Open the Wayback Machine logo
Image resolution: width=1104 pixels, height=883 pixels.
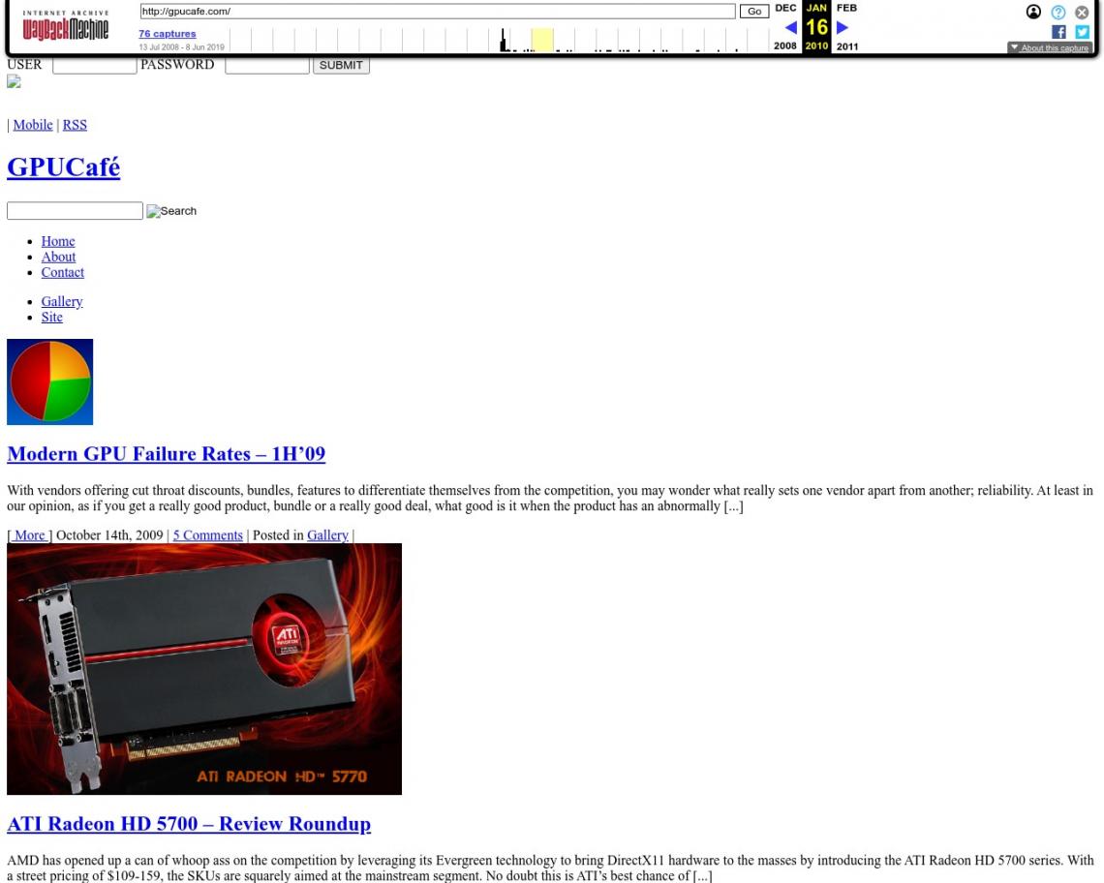66,26
